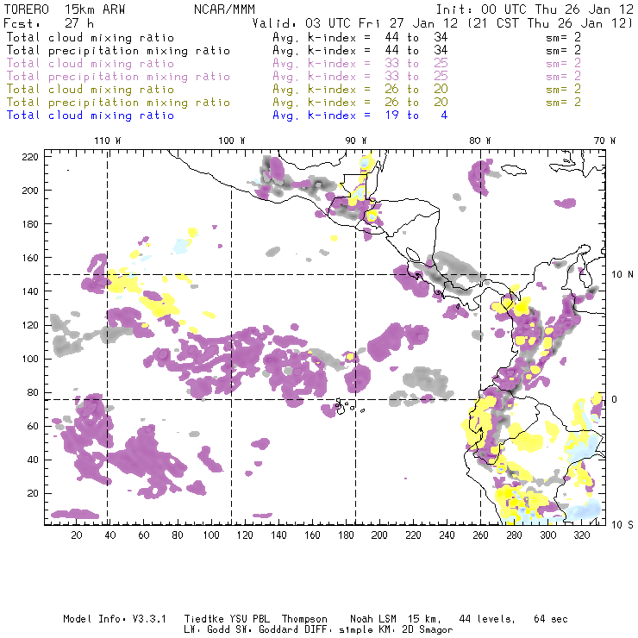Viewport: 638px width, 638px height.
Task: Click the "Tiedtke" cumulus scheme text
Action: coord(204,619)
